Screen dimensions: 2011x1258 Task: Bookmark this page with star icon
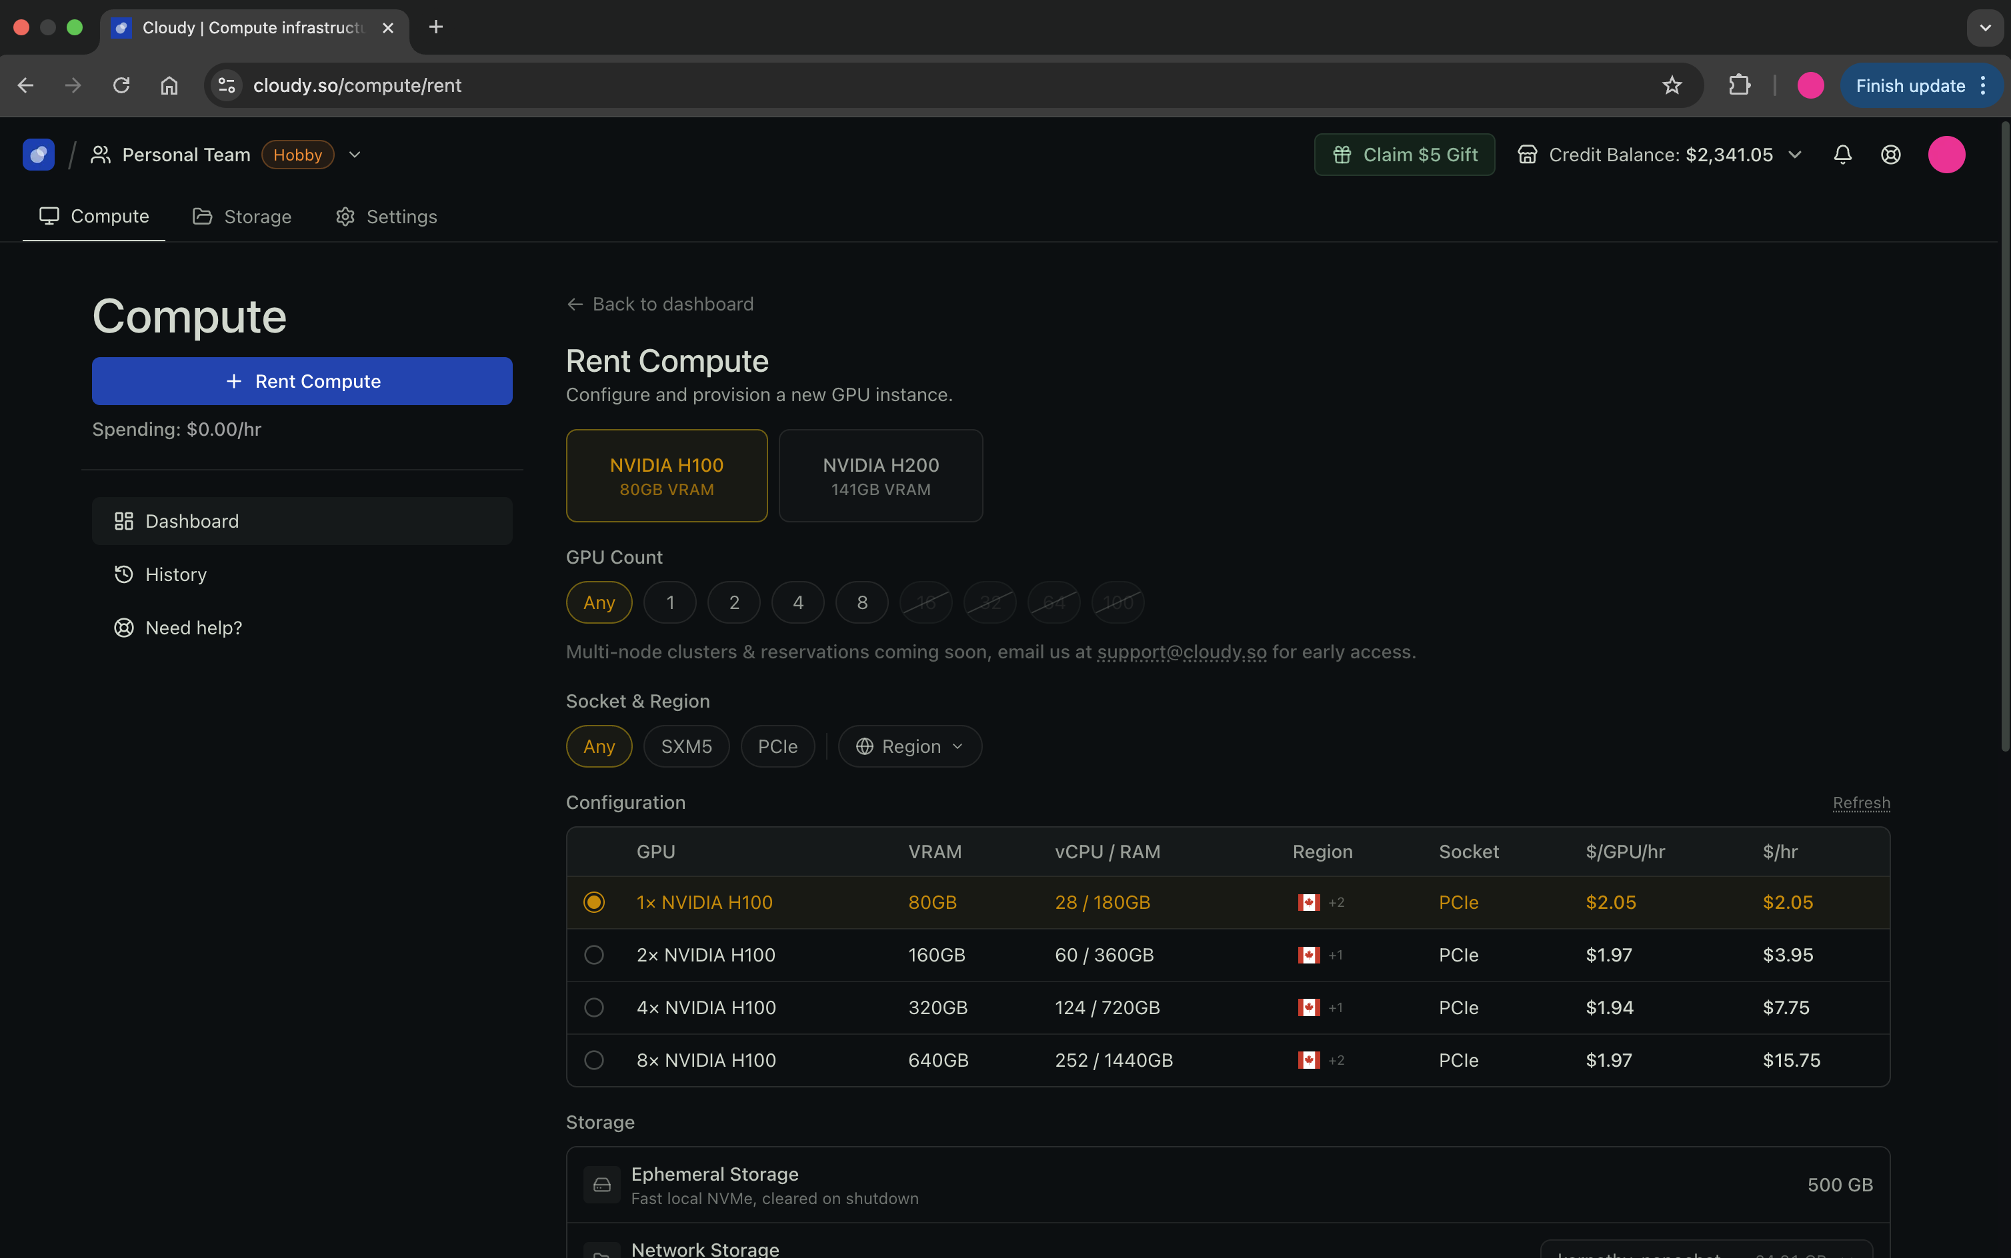pos(1672,86)
